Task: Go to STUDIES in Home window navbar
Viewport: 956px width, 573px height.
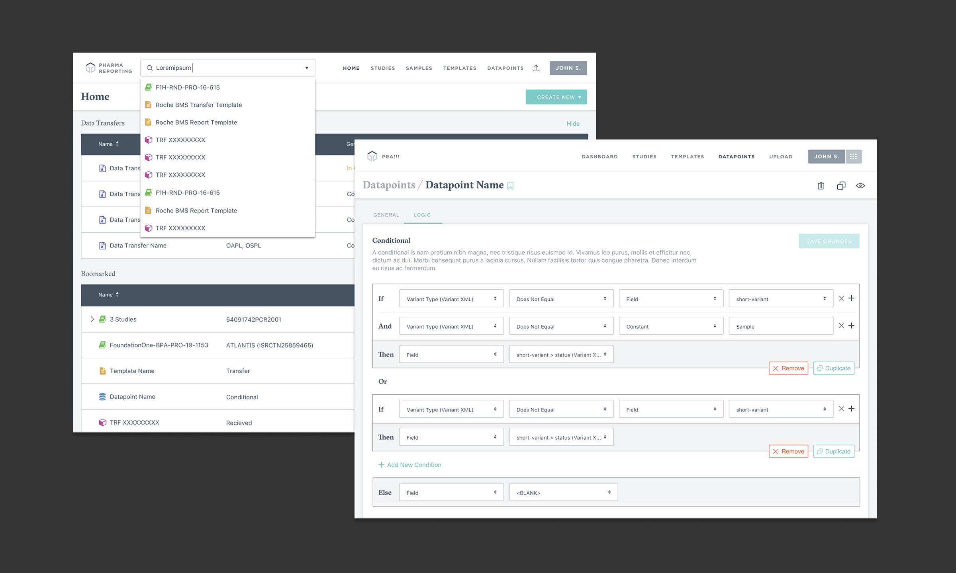Action: 383,68
